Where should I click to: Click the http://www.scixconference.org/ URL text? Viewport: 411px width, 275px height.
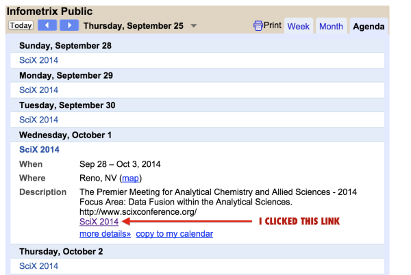[138, 211]
